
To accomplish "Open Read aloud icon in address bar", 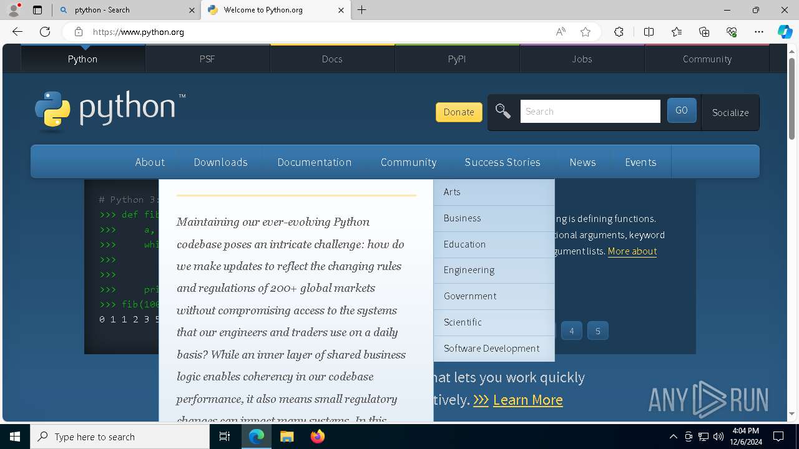I will [561, 32].
